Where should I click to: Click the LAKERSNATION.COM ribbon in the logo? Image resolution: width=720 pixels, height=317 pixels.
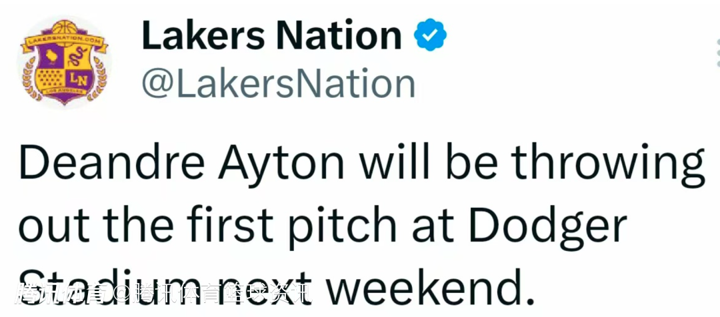point(64,43)
